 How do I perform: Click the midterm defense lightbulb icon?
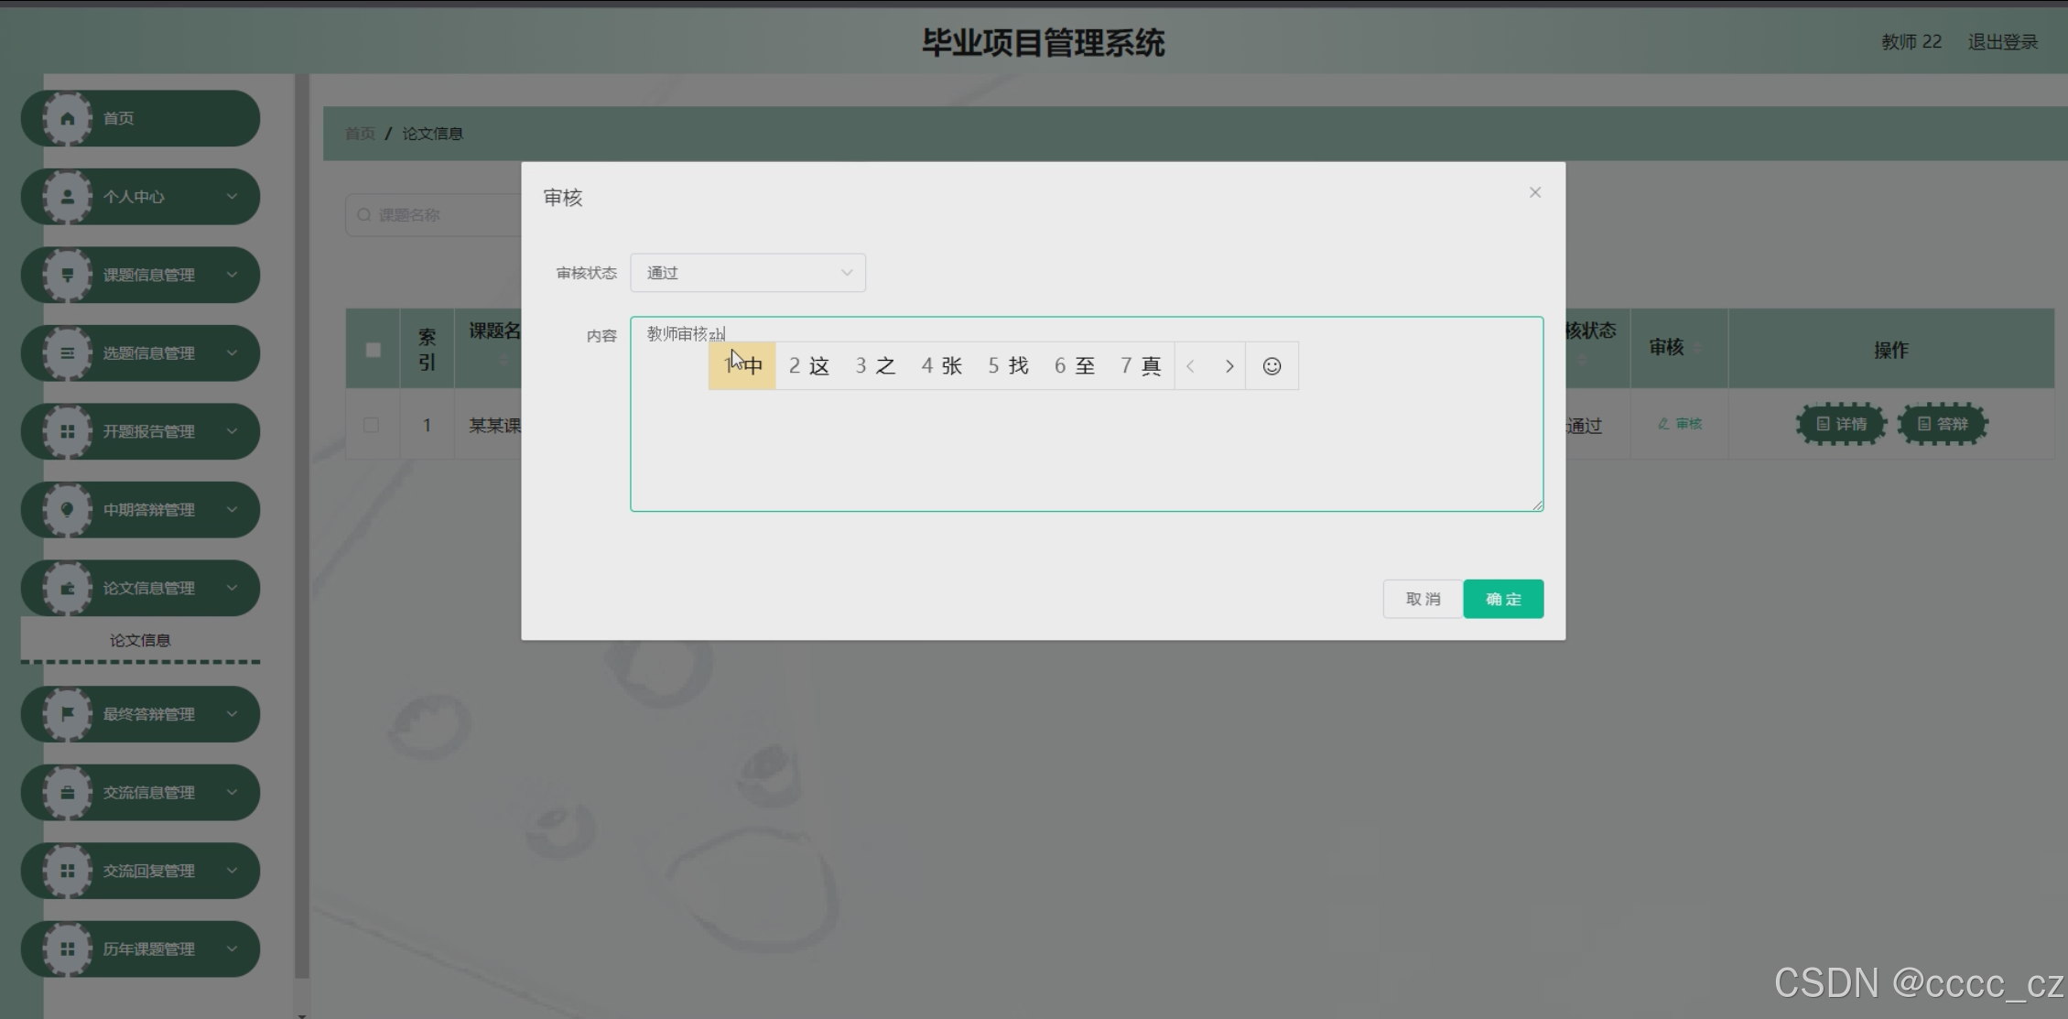[x=67, y=510]
